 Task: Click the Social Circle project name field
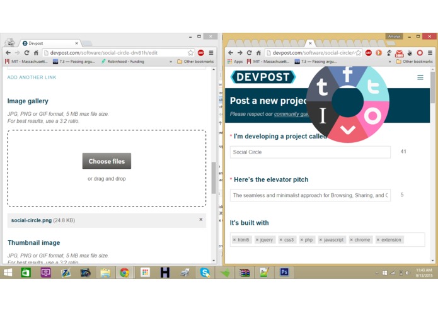click(x=310, y=152)
